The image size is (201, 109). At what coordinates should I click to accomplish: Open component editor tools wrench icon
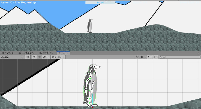tap(137, 57)
